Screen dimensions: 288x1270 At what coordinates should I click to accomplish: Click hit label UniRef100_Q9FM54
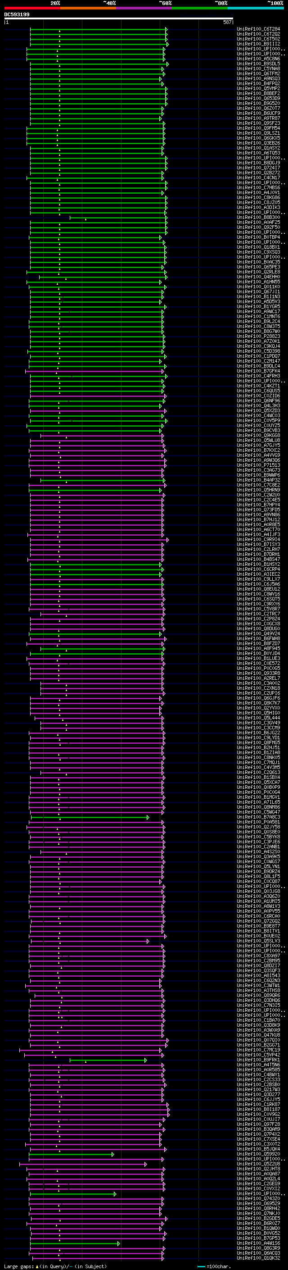(x=258, y=128)
